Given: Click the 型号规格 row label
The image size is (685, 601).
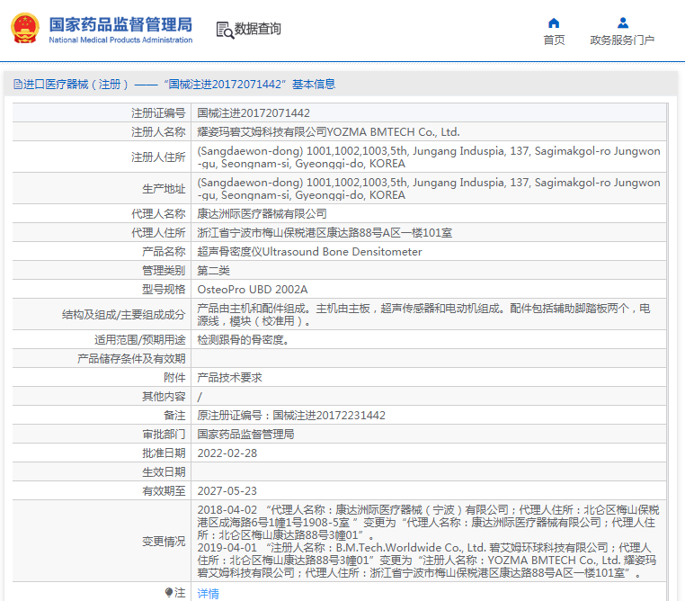Looking at the screenshot, I should 164,290.
